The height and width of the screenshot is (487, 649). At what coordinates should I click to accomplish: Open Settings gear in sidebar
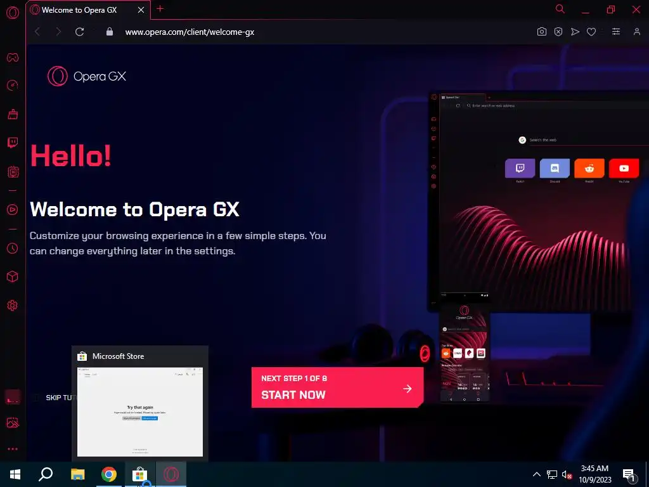click(13, 305)
